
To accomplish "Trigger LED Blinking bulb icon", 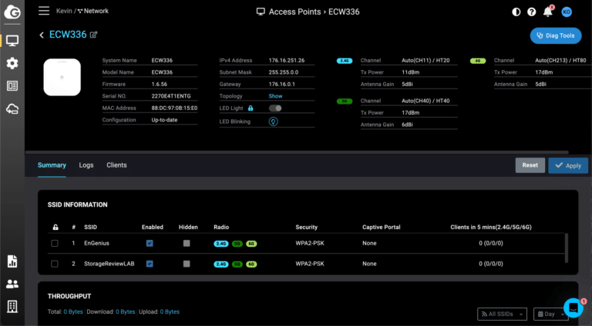I will point(274,121).
